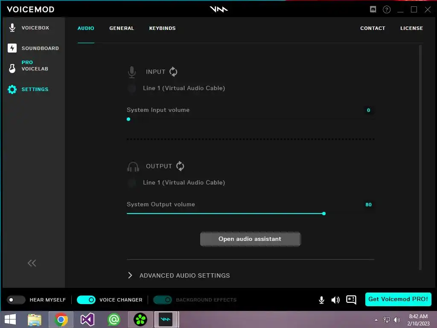Show hidden system tray icons
This screenshot has width=437, height=328.
click(x=376, y=320)
